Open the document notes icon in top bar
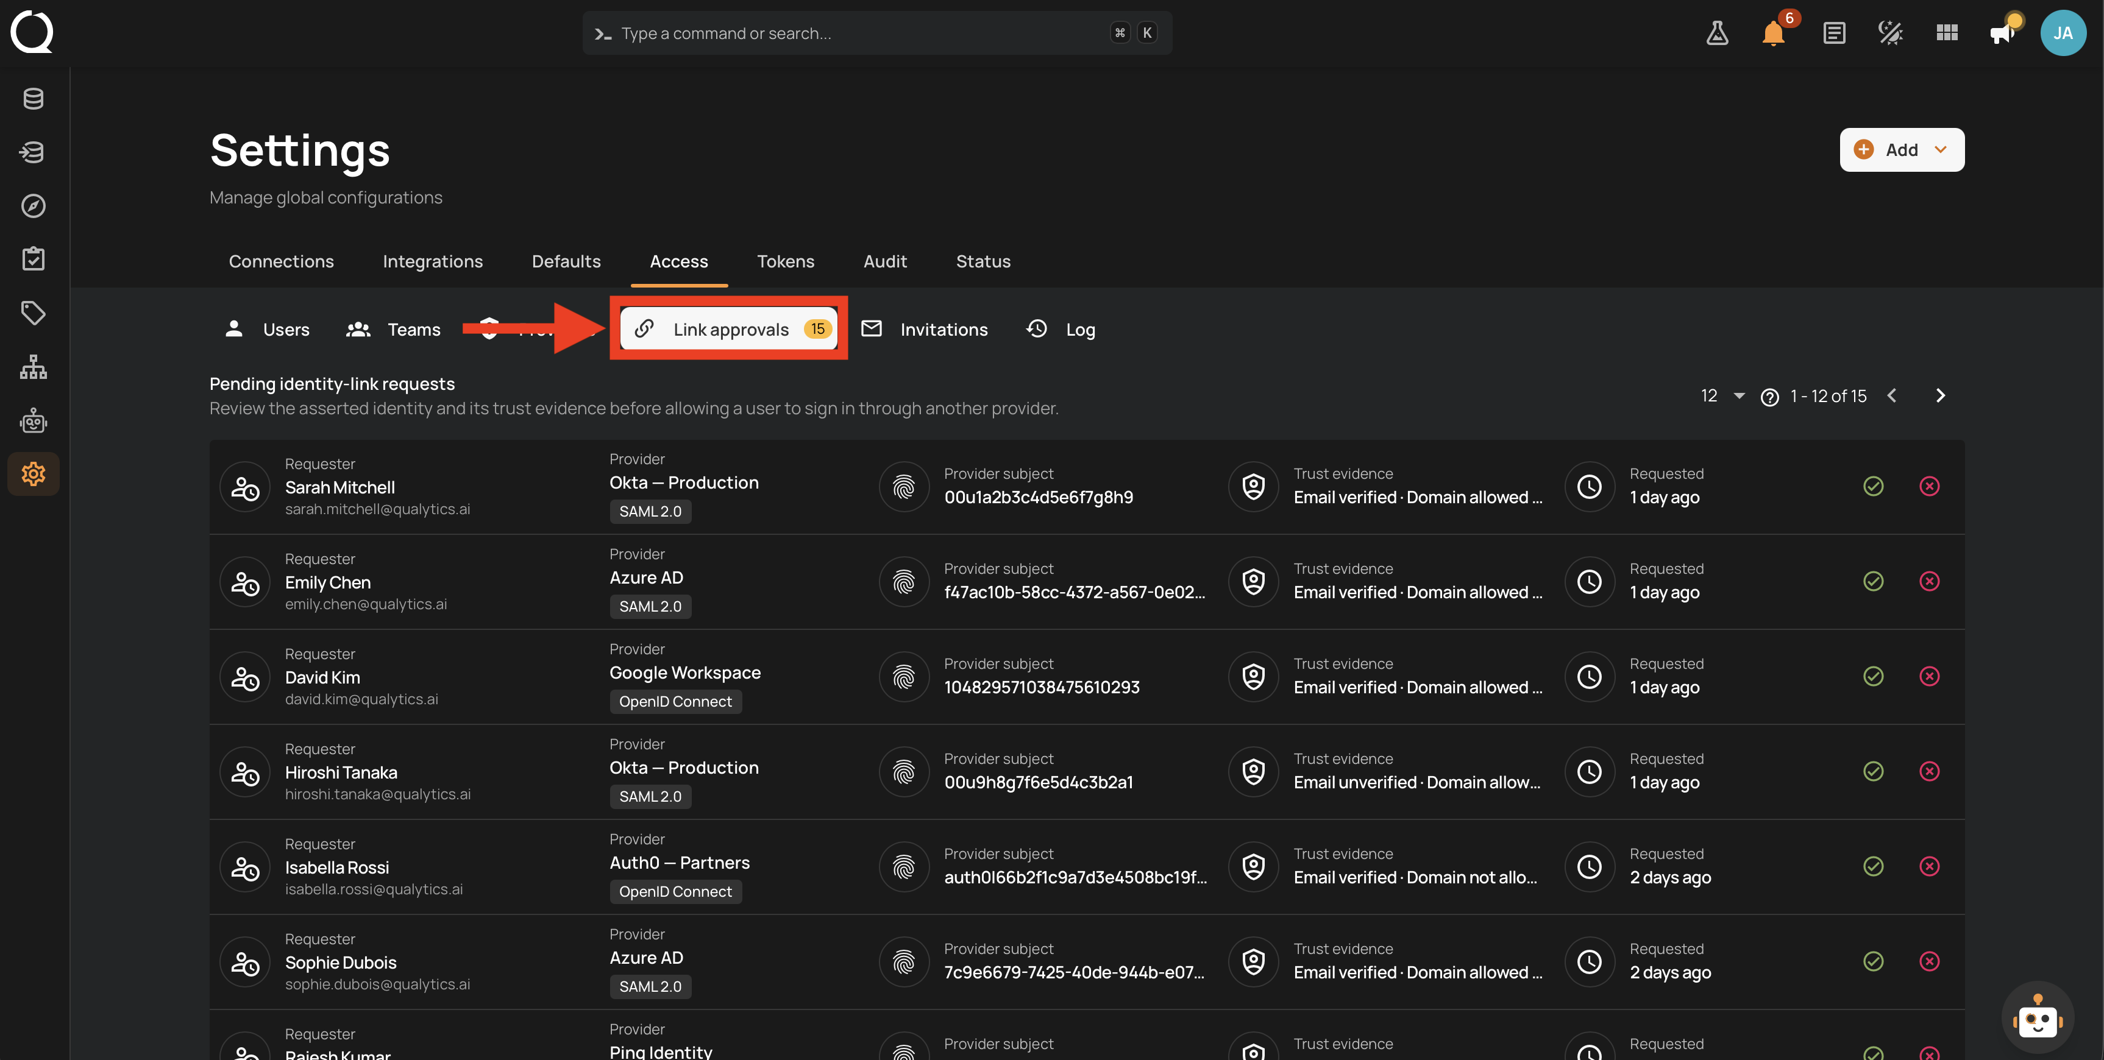Viewport: 2104px width, 1060px height. point(1835,33)
